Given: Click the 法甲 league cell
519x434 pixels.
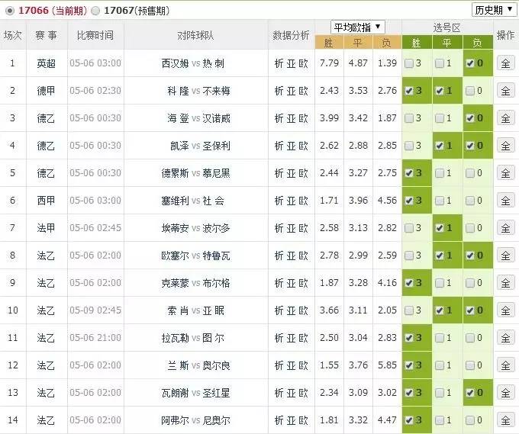Looking at the screenshot, I should 47,228.
